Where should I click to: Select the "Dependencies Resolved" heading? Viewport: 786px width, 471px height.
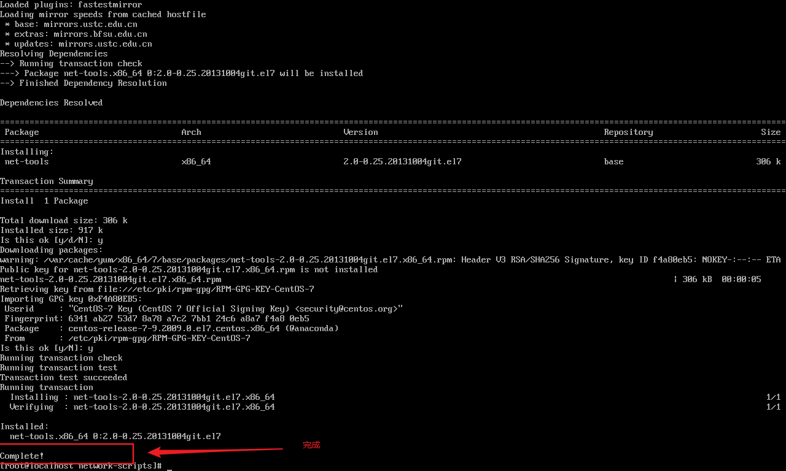click(51, 102)
